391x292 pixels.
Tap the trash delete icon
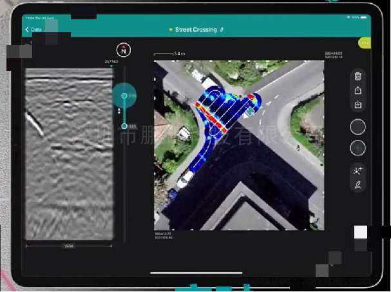pyautogui.click(x=358, y=77)
